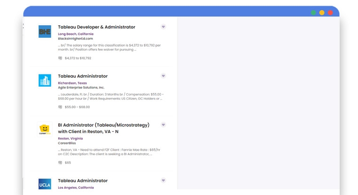Select the CareerBliss smiley logo
Screen dimensions: 358x195
45,130
